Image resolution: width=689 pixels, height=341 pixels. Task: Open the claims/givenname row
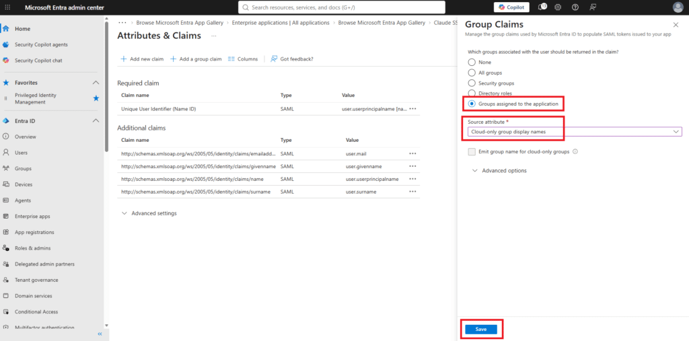point(268,167)
